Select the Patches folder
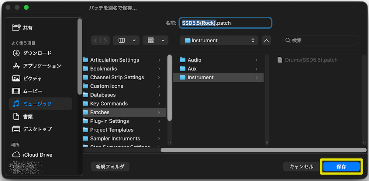 tap(124, 112)
